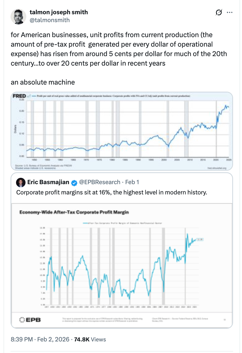This screenshot has width=242, height=353.
Task: Click the Eric Basmajian name in the quoted tweet
Action: coord(48,182)
